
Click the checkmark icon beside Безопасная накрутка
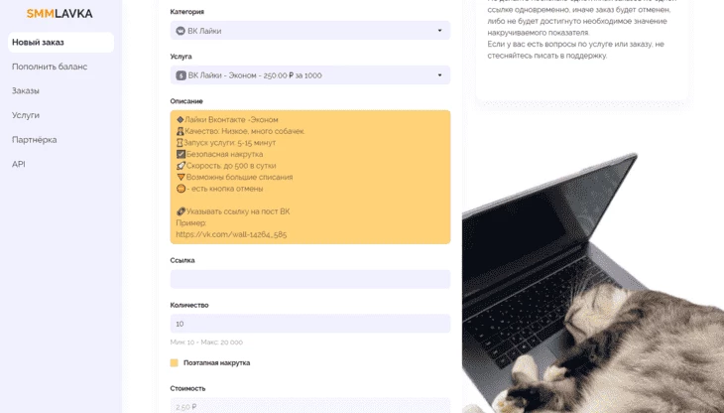pos(181,154)
